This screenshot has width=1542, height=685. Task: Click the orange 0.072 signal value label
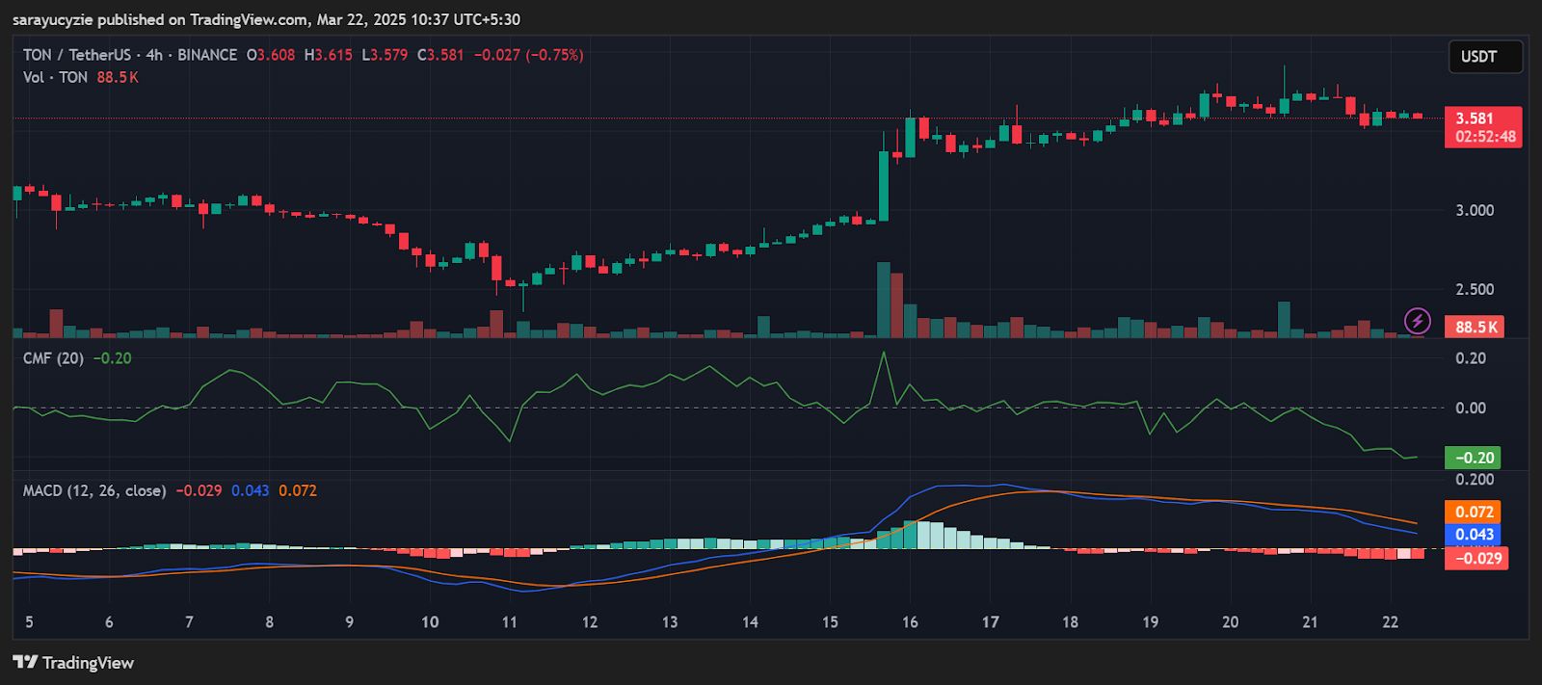pos(1473,512)
